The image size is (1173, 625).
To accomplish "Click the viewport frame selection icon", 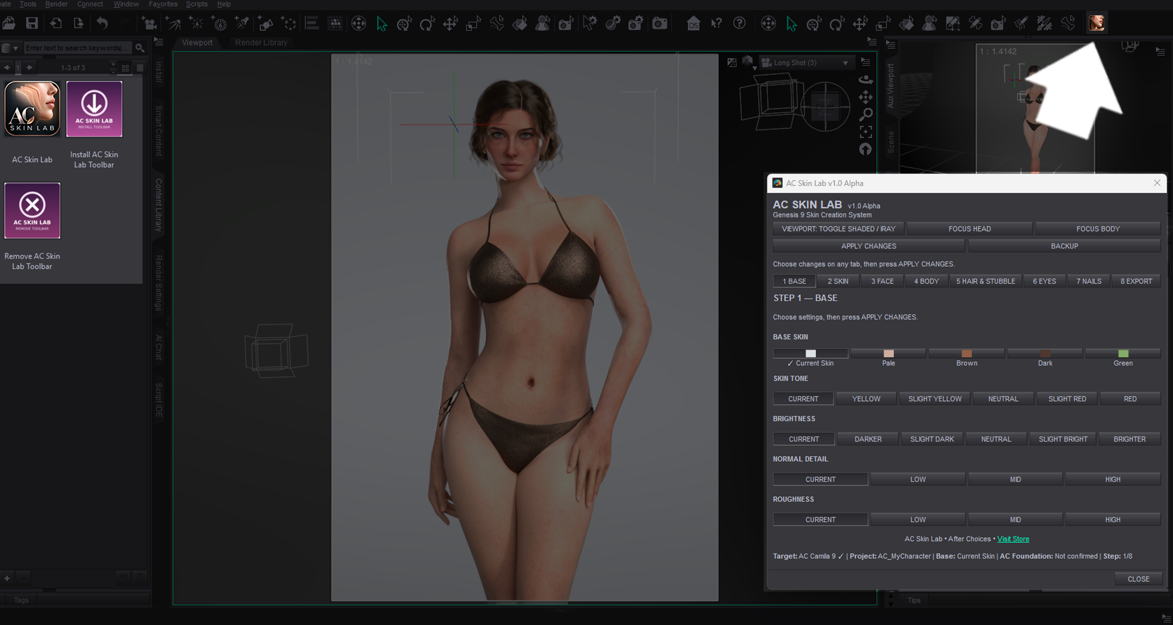I will (866, 131).
